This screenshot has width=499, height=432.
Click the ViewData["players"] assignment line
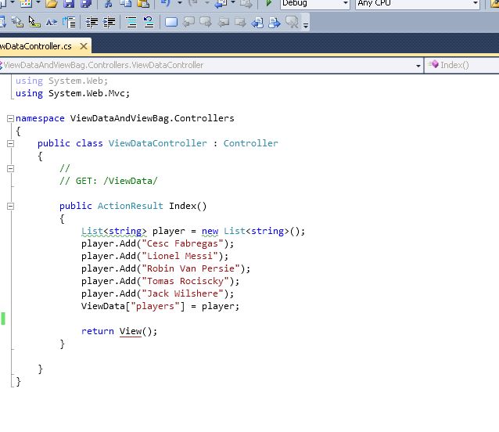pos(160,306)
